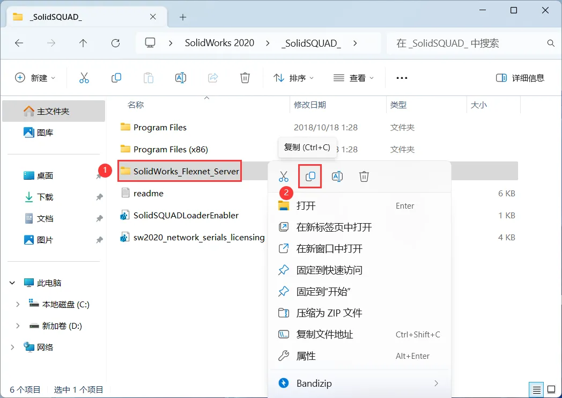Open the three-dot more options menu
Viewport: 562px width, 398px height.
(402, 78)
